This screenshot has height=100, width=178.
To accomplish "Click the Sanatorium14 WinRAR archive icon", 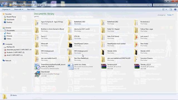I will tap(103, 66).
